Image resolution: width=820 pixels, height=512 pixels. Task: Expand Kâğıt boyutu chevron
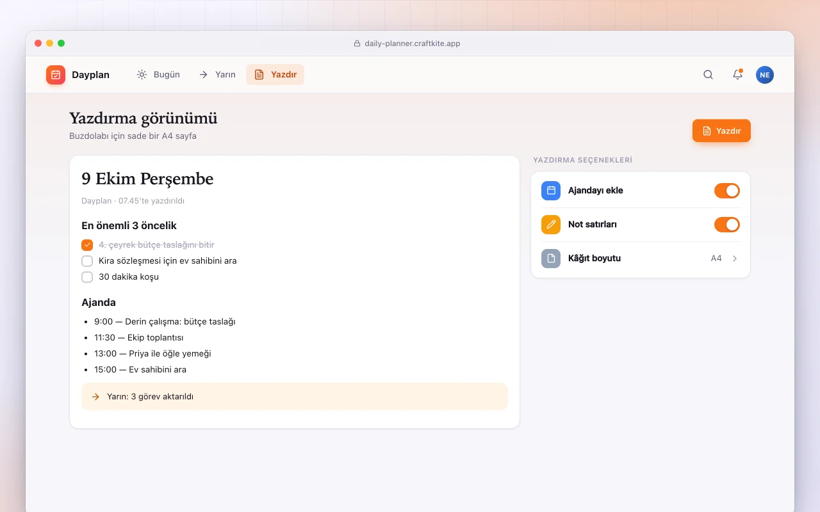[x=735, y=259]
